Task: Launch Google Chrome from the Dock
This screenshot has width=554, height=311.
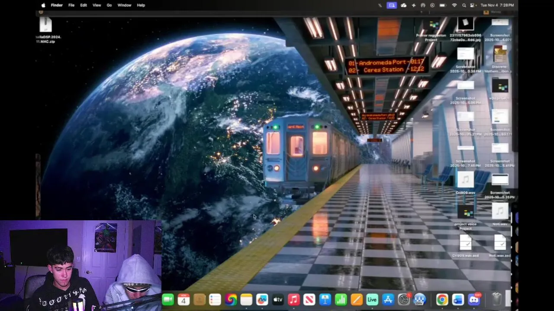Action: click(x=442, y=299)
